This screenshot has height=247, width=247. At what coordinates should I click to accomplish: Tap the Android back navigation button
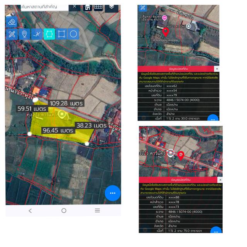[x=30, y=210]
